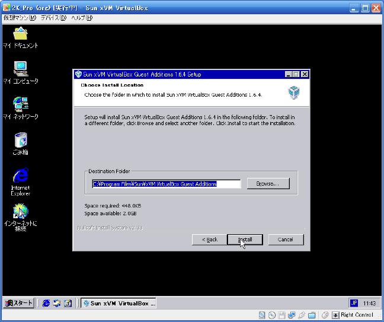Open the guest スタート menu
Screen dimensions: 384x322
click(x=18, y=303)
